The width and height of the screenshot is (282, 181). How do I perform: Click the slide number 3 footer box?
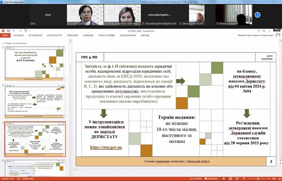click(271, 162)
